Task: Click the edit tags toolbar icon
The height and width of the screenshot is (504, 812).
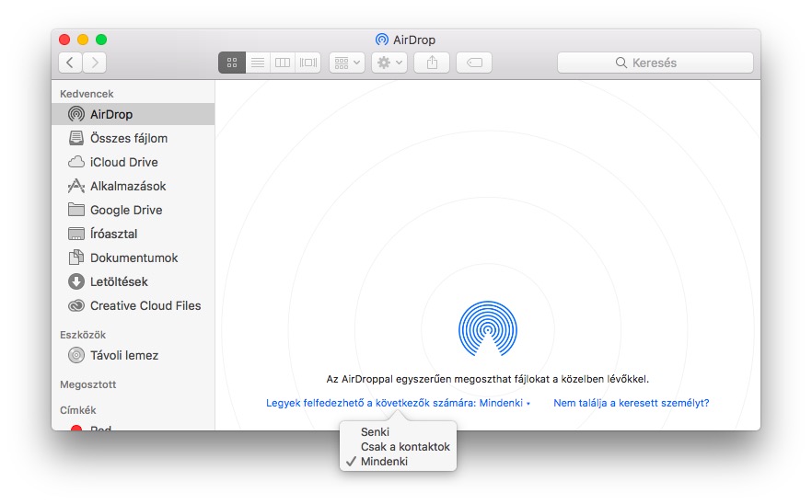Action: [x=473, y=63]
